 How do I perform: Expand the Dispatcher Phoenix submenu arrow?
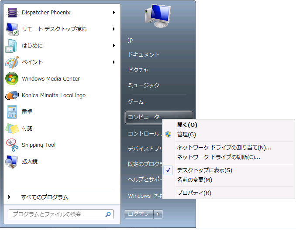tap(114, 13)
